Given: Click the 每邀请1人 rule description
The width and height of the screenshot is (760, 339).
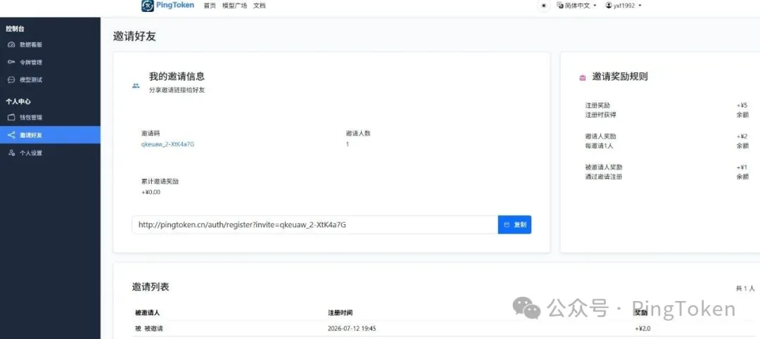Looking at the screenshot, I should coord(600,146).
